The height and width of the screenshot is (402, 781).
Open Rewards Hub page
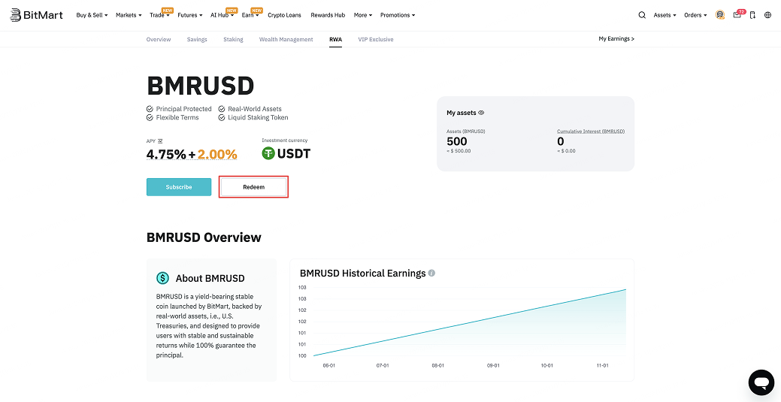pyautogui.click(x=328, y=15)
